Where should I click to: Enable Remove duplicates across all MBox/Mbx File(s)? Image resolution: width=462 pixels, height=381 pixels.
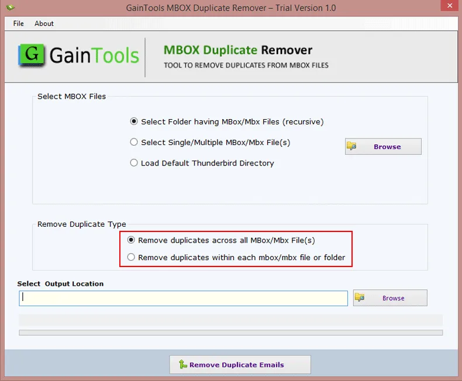(x=131, y=240)
